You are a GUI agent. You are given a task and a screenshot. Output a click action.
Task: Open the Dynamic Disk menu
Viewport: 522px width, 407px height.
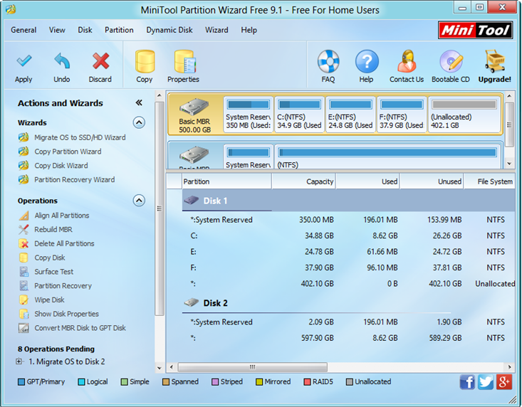169,30
